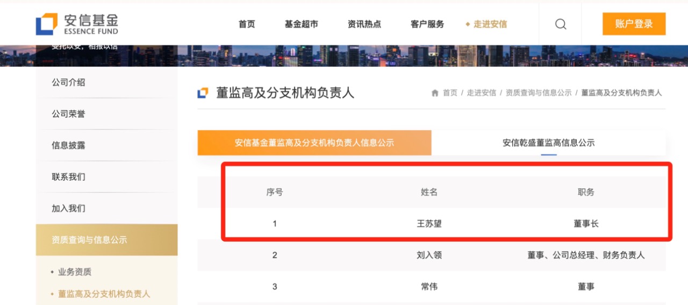Screen dimensions: 688x305
Task: Click the Essence Fund logo
Action: tap(77, 24)
